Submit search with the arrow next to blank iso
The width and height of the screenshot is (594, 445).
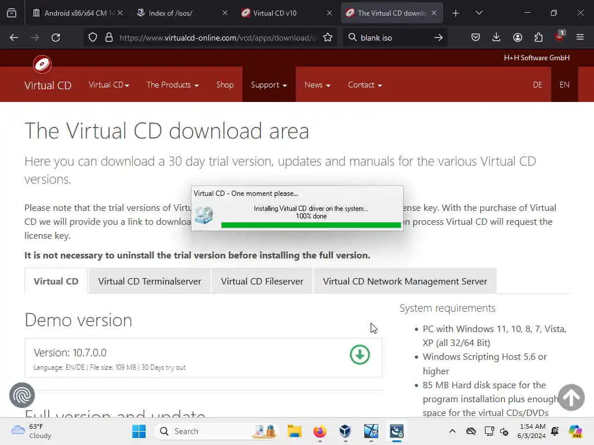point(439,38)
